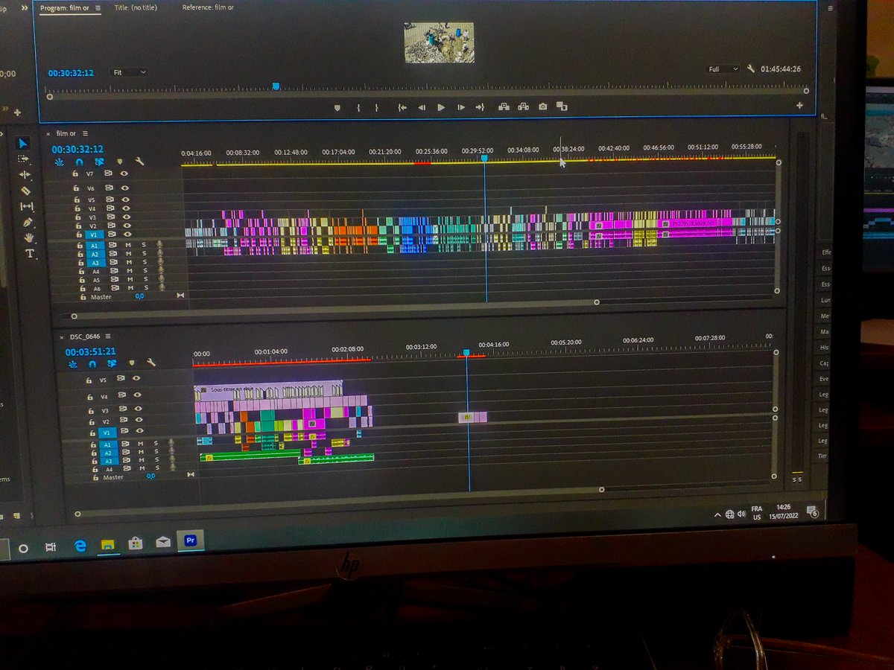Toggle nest insert mode in film or timeline
Image resolution: width=894 pixels, height=670 pixels.
tap(59, 162)
